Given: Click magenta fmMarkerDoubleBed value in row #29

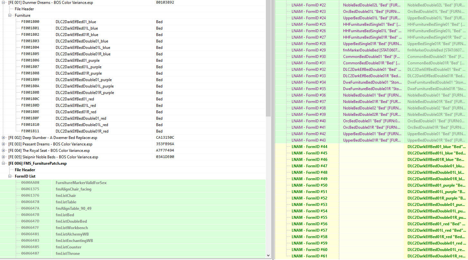Looking at the screenshot, I should 372,50.
